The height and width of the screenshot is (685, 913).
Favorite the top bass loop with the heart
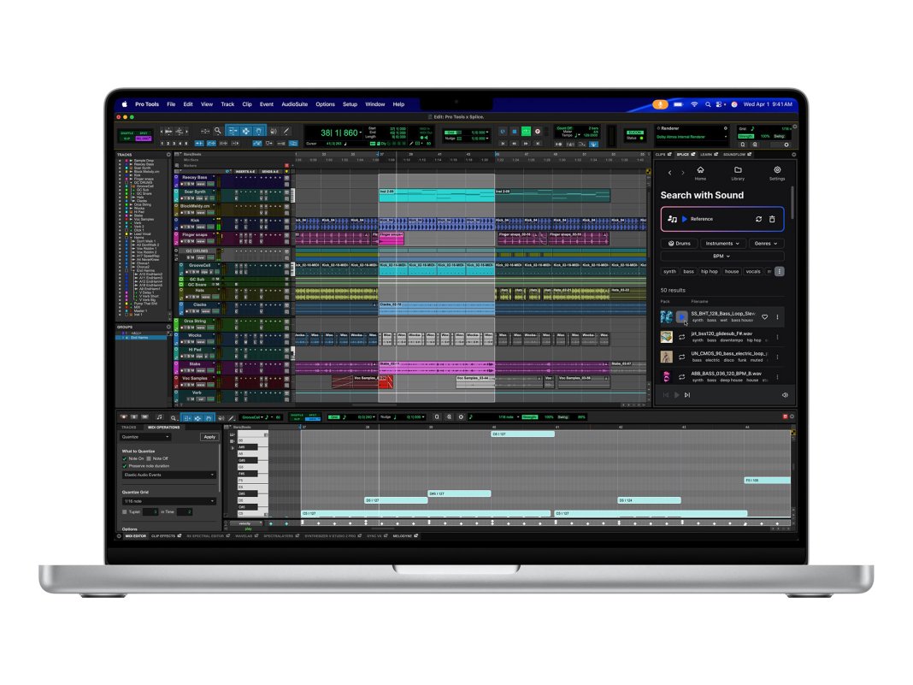pos(764,316)
